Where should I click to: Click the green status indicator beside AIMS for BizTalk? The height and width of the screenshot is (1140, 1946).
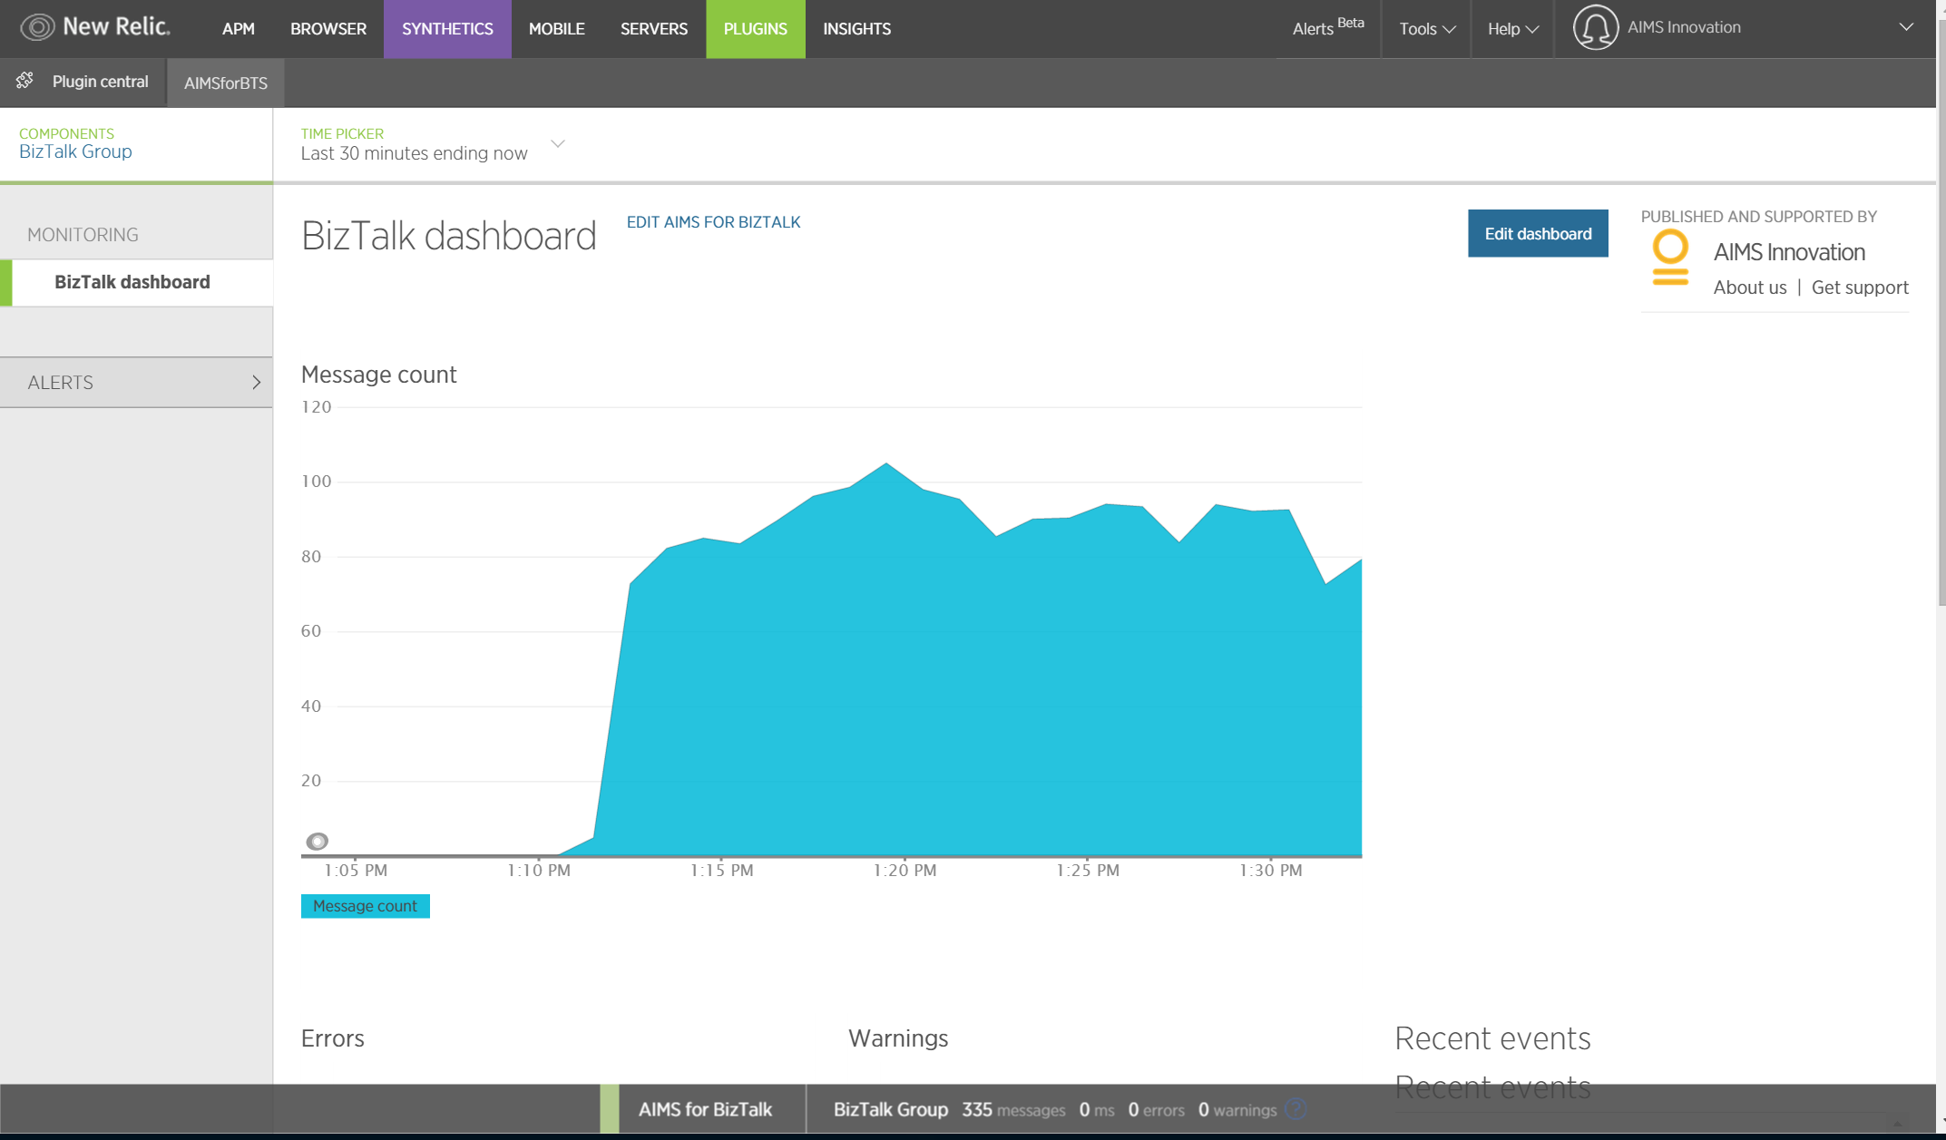click(609, 1108)
